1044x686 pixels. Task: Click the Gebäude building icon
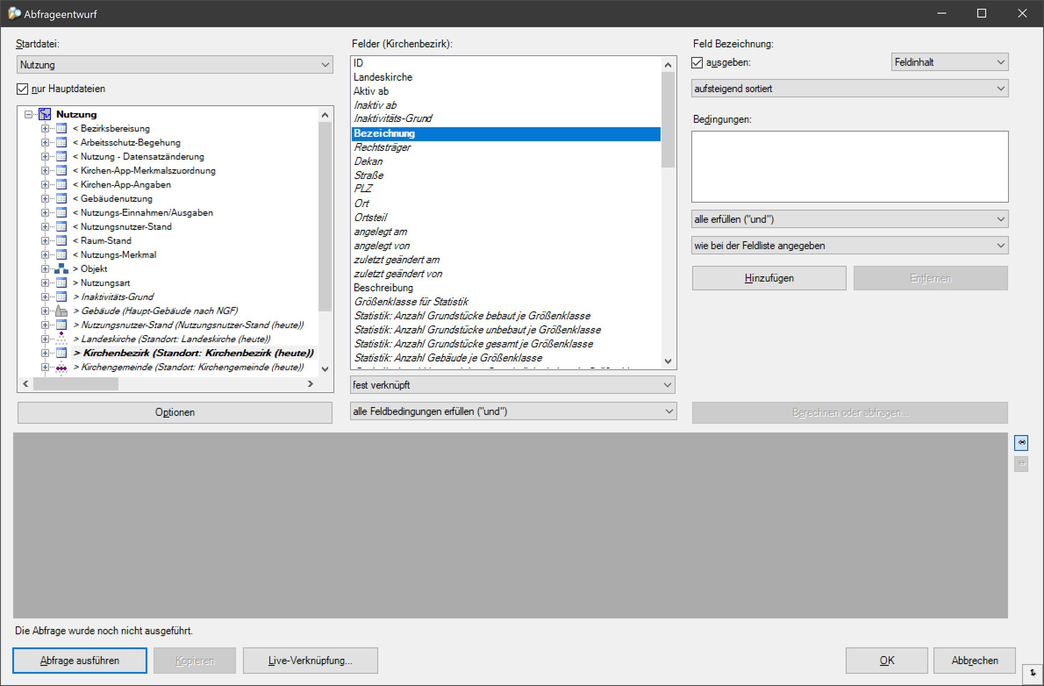point(61,311)
